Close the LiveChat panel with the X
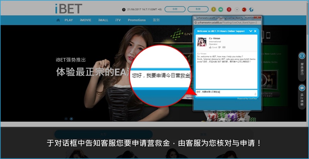This screenshot has height=159, width=309. [x=255, y=31]
